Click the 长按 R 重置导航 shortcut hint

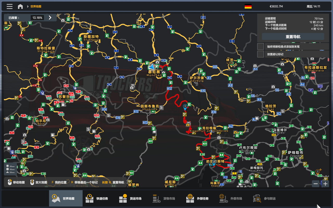(x=113, y=182)
